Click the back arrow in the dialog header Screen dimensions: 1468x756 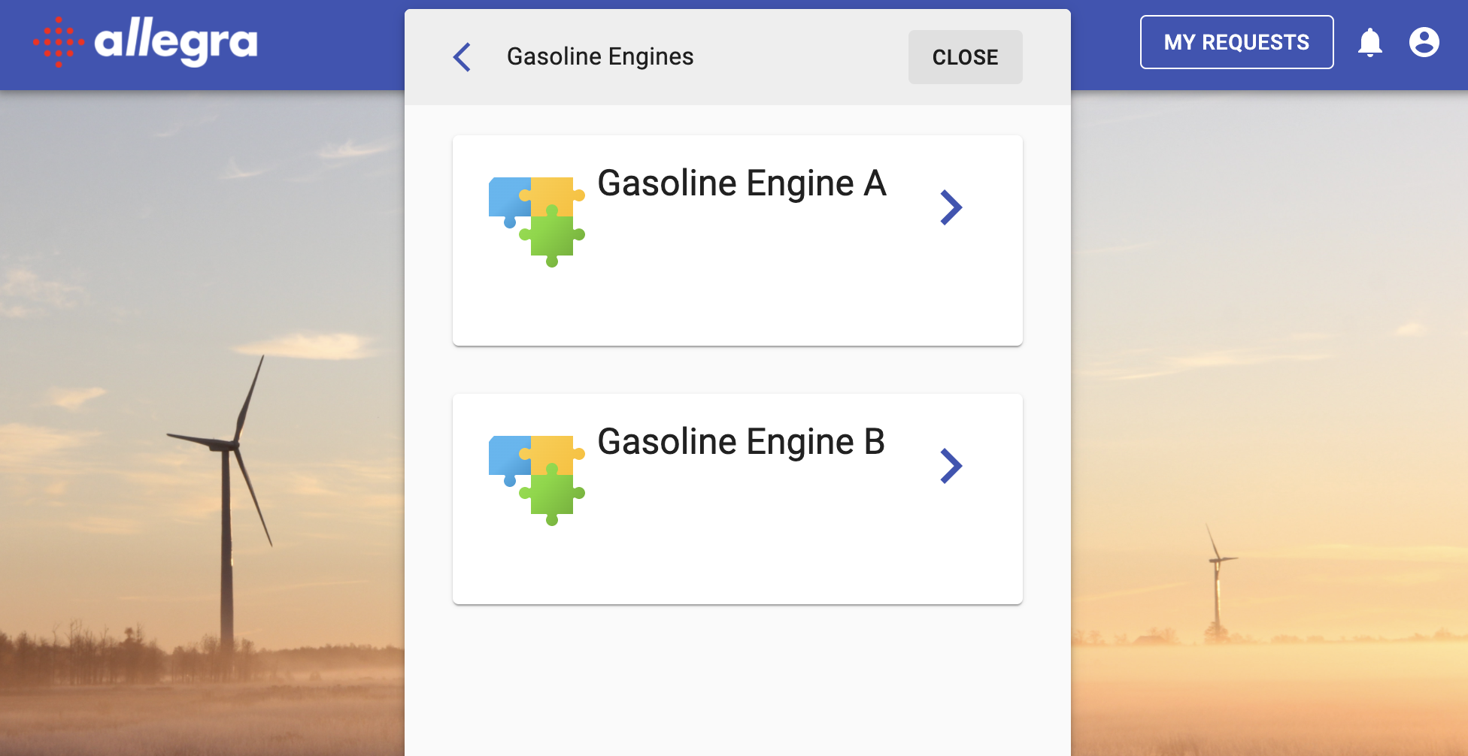[x=463, y=57]
